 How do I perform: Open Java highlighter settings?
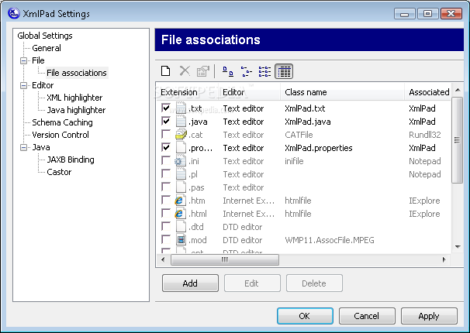click(76, 110)
